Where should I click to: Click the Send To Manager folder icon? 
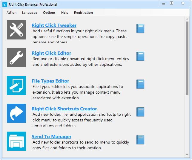(16, 141)
